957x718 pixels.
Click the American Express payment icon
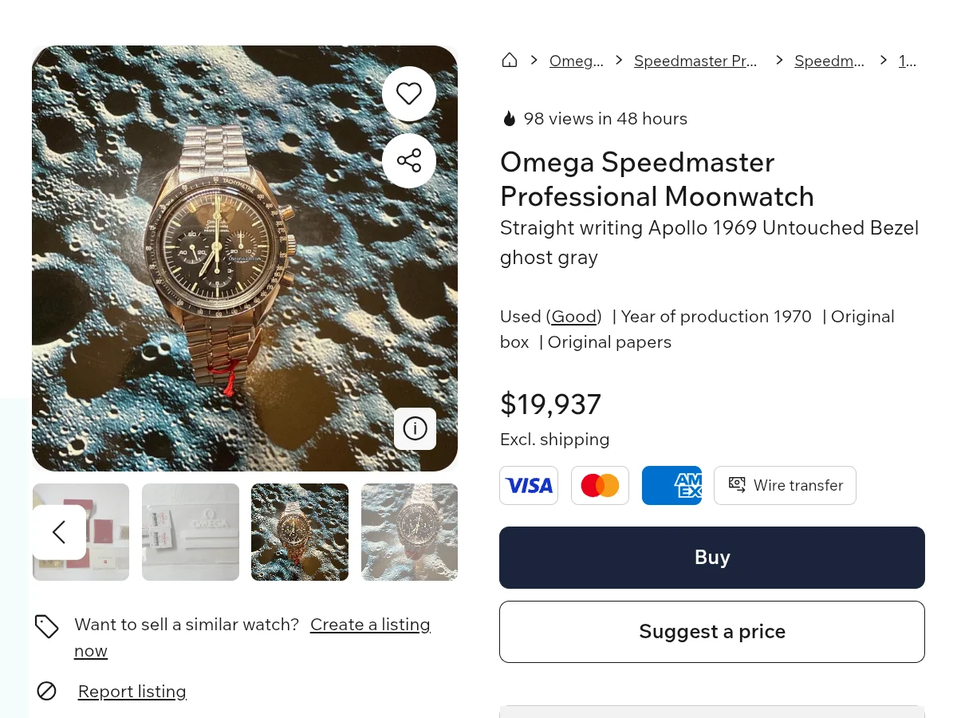click(671, 485)
